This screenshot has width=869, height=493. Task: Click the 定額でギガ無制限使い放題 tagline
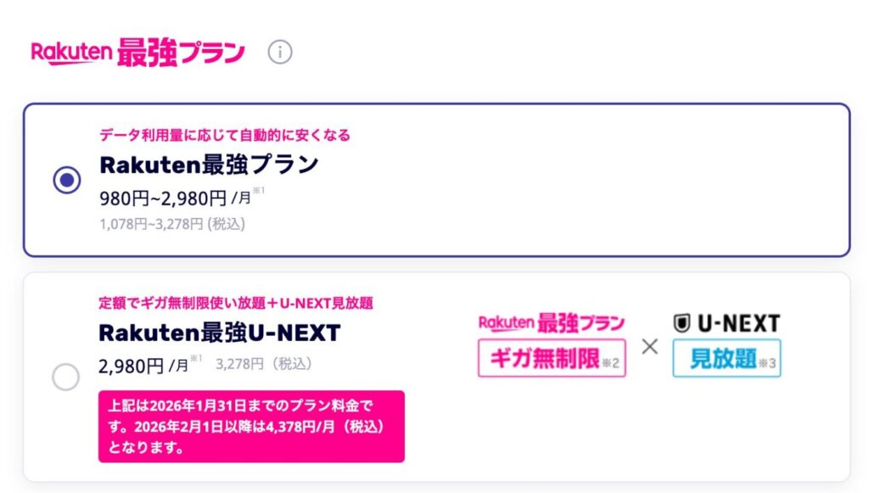click(236, 303)
